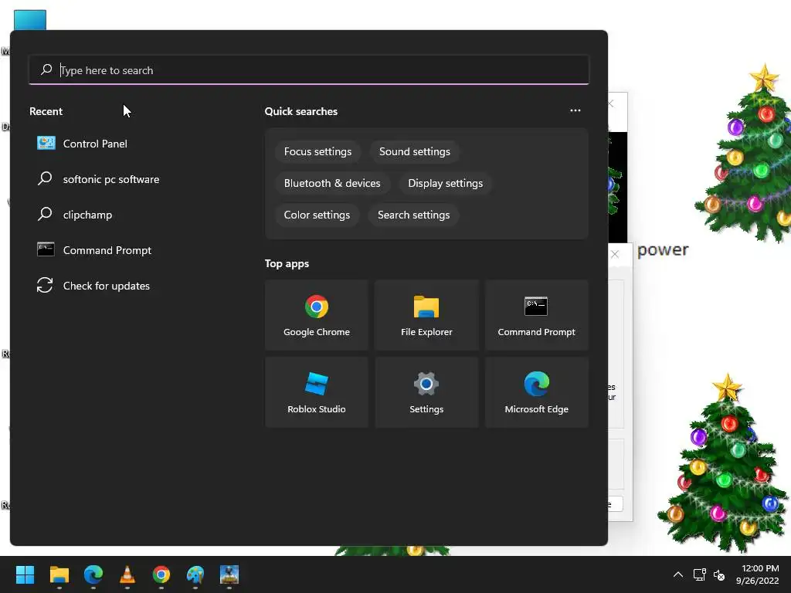Viewport: 791px width, 593px height.
Task: Launch File Explorer from Top apps
Action: tap(426, 315)
